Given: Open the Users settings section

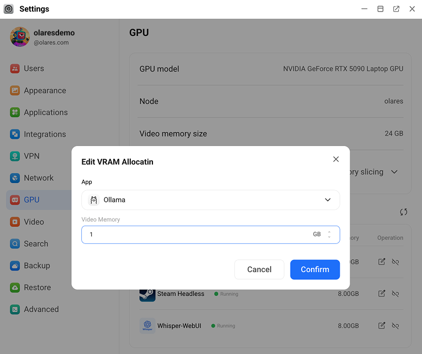Looking at the screenshot, I should (34, 69).
